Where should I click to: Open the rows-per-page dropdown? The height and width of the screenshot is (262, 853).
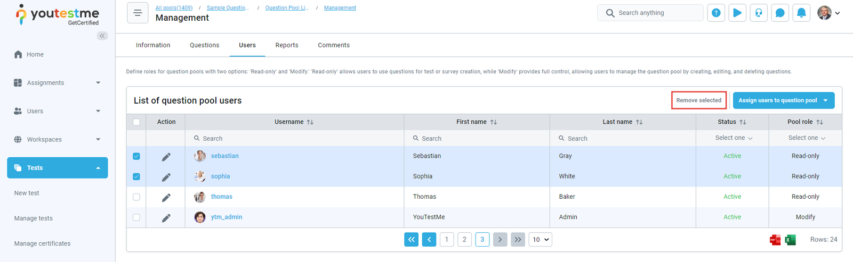point(541,240)
